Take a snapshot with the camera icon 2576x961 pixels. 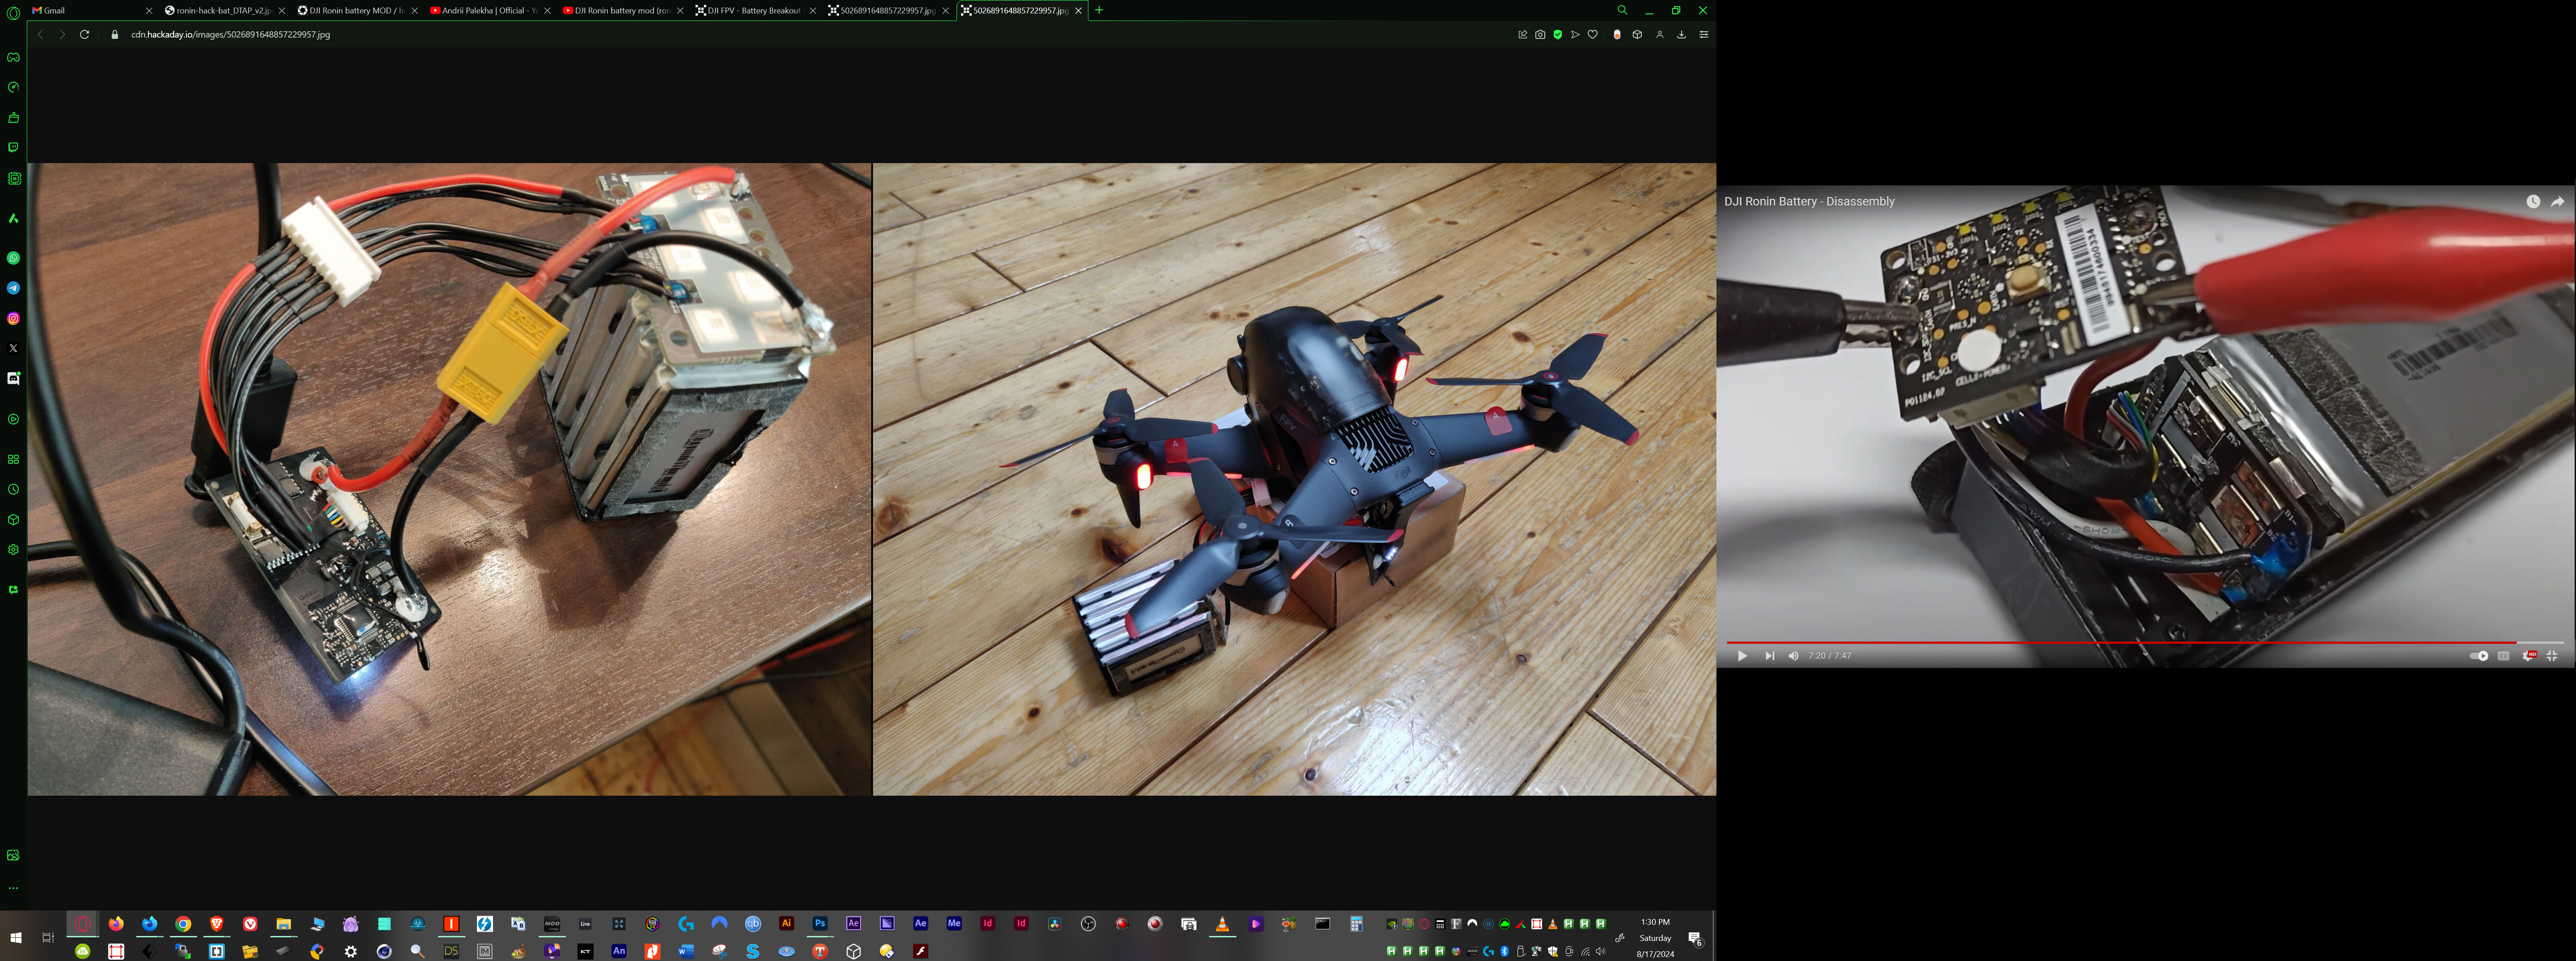pyautogui.click(x=1540, y=34)
